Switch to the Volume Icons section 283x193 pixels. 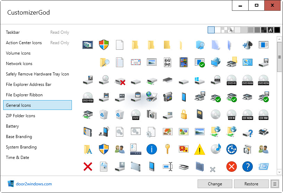click(x=18, y=53)
